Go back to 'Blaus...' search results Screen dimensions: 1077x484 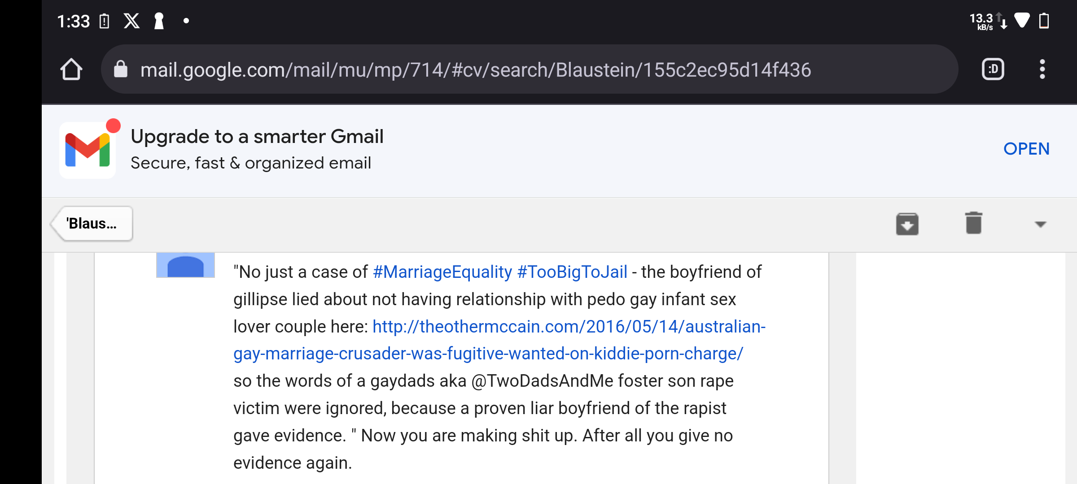tap(92, 224)
